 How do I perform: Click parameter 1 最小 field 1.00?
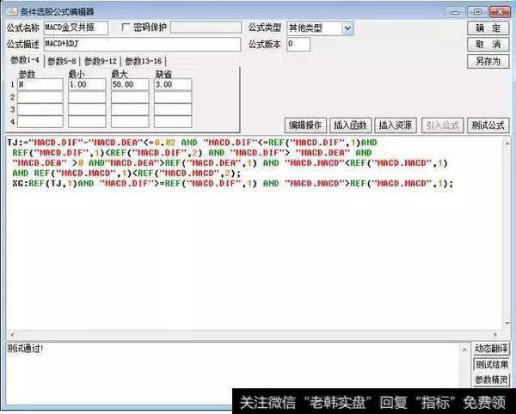point(87,84)
